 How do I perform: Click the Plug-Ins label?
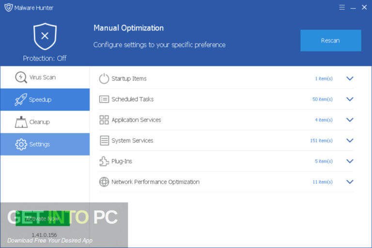122,161
